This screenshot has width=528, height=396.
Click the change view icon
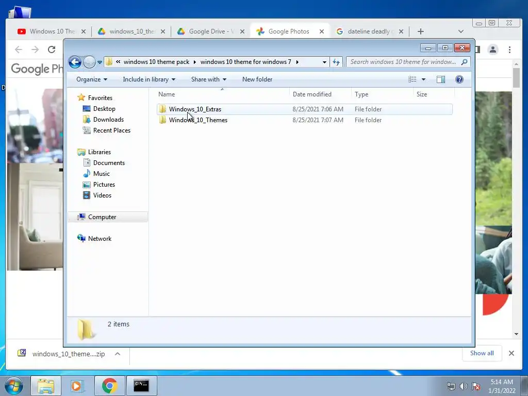tap(412, 79)
